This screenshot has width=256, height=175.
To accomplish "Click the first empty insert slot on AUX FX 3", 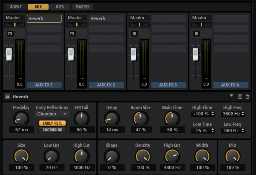I will (168, 18).
